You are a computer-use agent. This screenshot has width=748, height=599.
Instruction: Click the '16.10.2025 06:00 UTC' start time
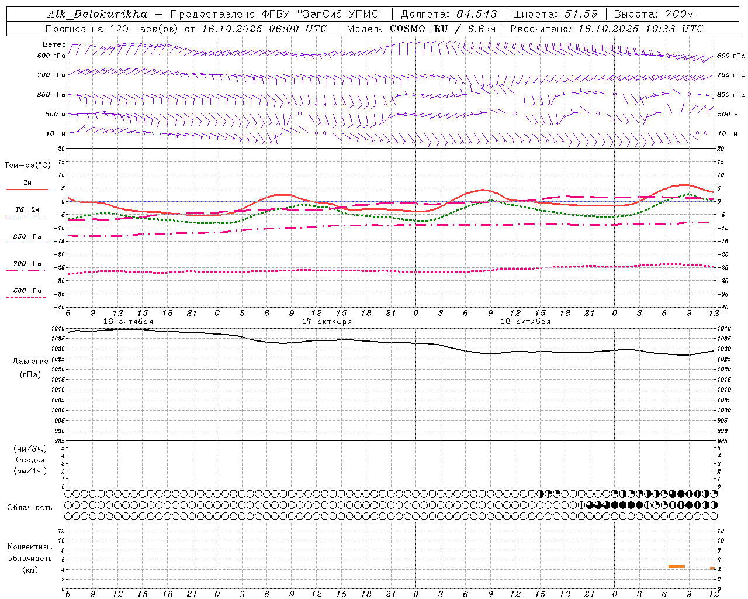coord(264,29)
